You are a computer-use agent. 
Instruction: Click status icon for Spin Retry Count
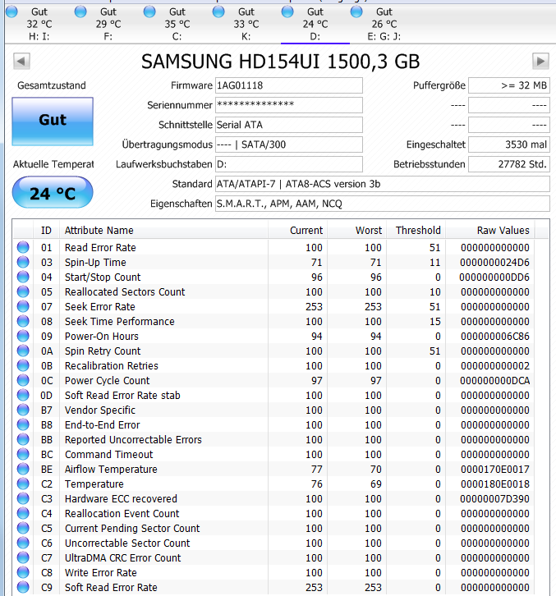(23, 351)
